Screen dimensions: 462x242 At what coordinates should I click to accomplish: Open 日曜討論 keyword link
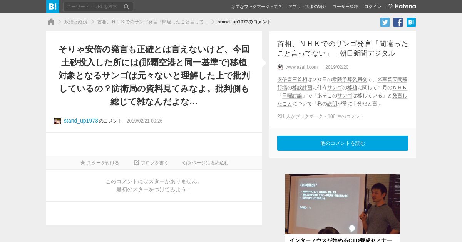pos(292,96)
